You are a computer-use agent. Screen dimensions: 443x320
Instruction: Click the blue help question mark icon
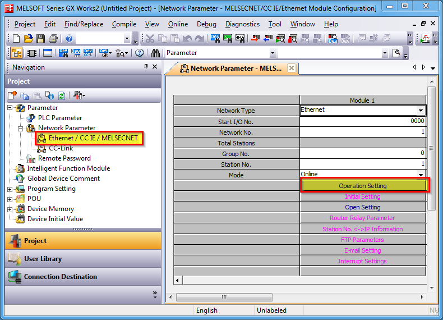point(69,39)
